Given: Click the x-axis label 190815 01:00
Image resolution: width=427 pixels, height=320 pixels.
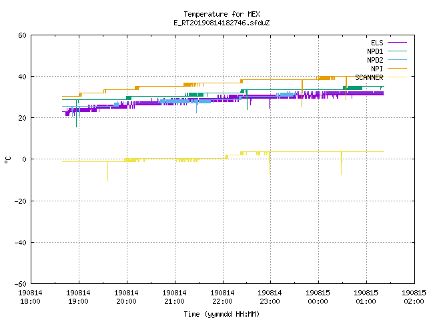Looking at the screenshot, I should click(x=366, y=297).
